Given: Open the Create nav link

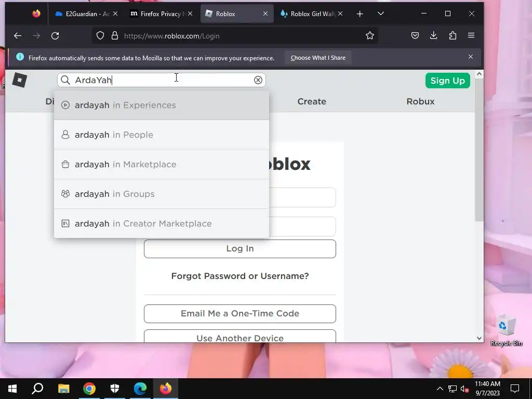Looking at the screenshot, I should [312, 101].
